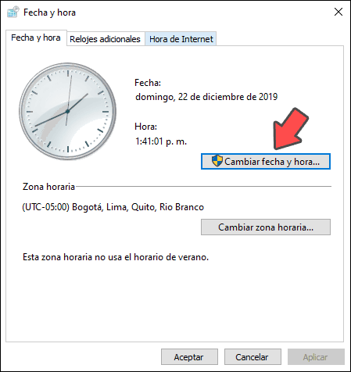Switch to the Relojes adicionales tab
This screenshot has width=351, height=372.
pos(105,39)
